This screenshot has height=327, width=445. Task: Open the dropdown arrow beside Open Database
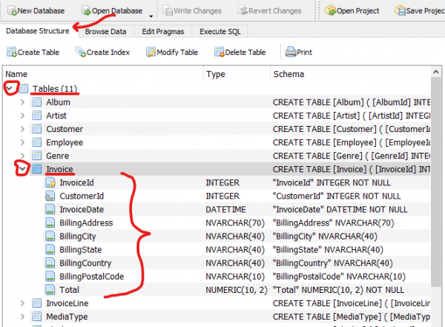coord(151,14)
